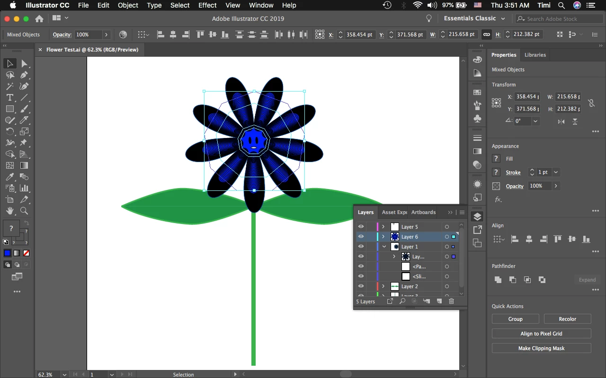Click the Make Clipping Mask button
The height and width of the screenshot is (378, 606).
pos(541,348)
